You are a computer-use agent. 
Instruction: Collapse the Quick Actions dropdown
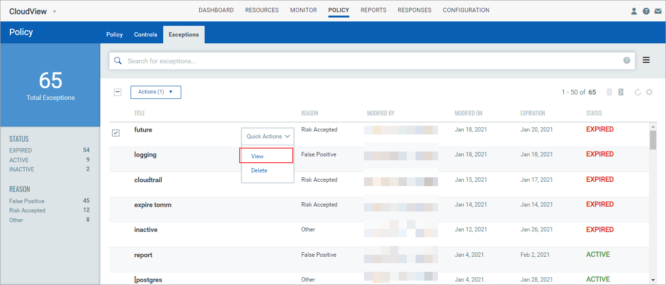tap(268, 136)
